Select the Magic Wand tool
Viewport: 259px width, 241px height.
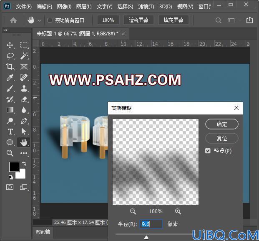24,56
